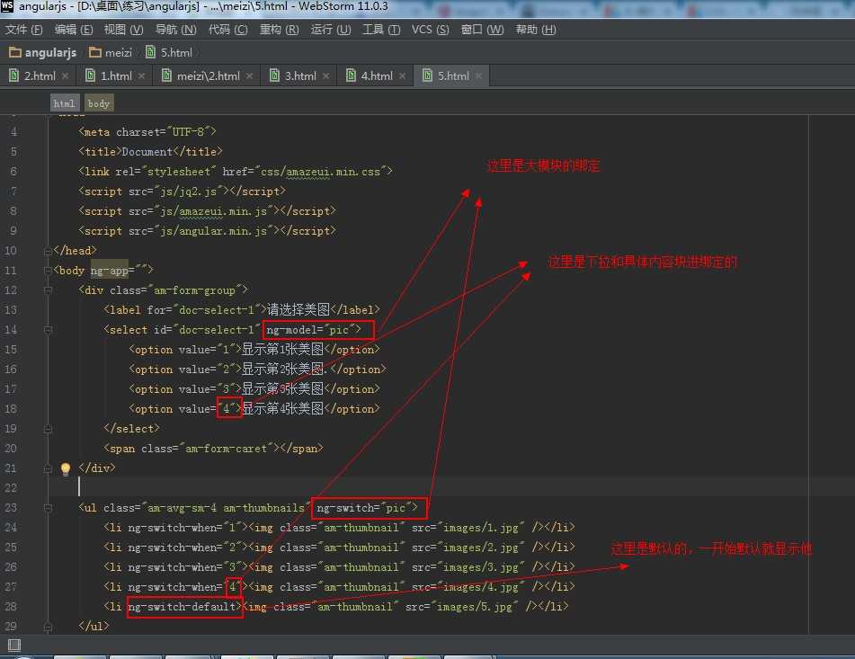Switch to the meizi\2.html editor tab
855x659 pixels.
point(209,76)
